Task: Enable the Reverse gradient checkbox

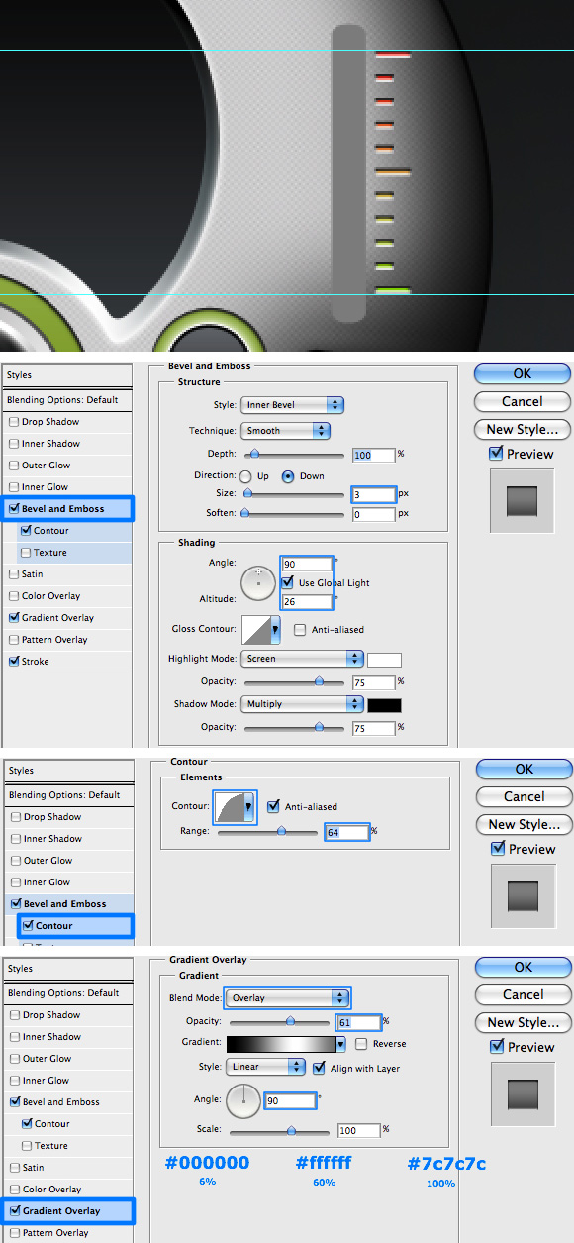Action: [x=361, y=1044]
